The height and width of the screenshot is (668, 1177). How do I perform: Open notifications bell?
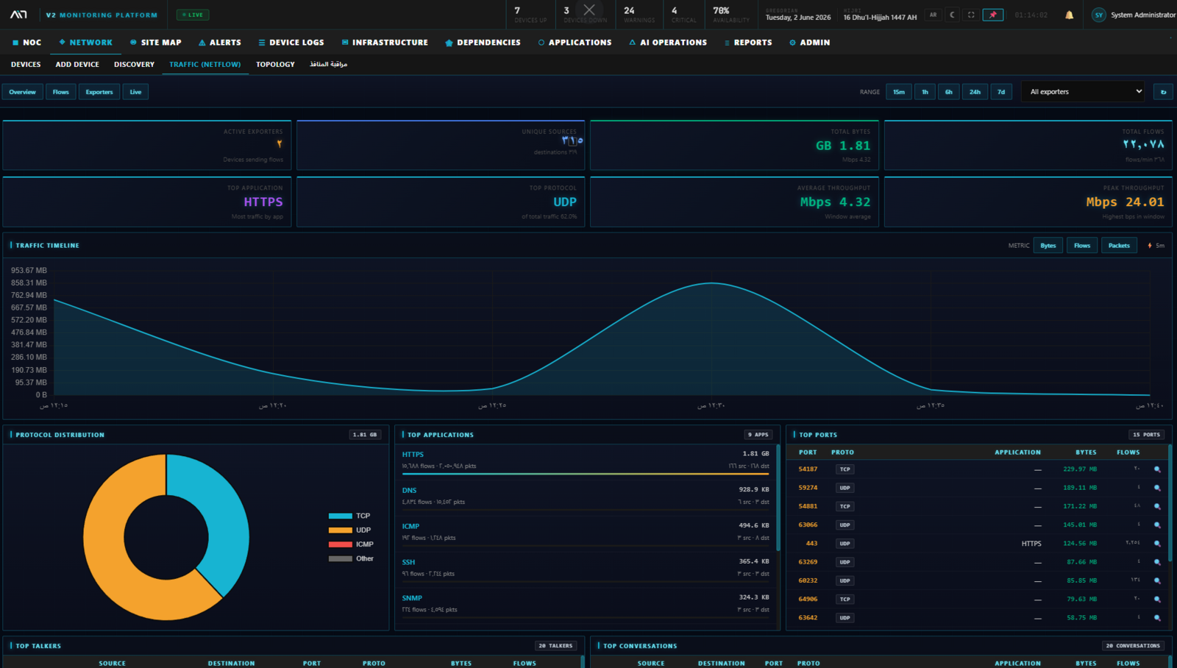point(1069,15)
